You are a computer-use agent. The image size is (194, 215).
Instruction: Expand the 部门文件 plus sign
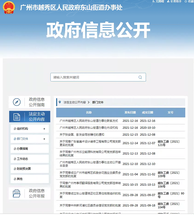pyautogui.click(x=44, y=139)
